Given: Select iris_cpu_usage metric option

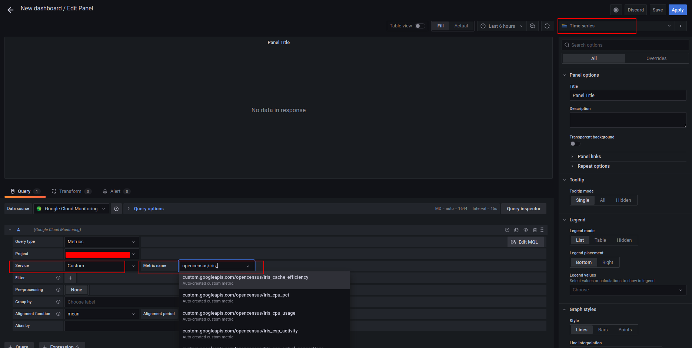Looking at the screenshot, I should 265,316.
